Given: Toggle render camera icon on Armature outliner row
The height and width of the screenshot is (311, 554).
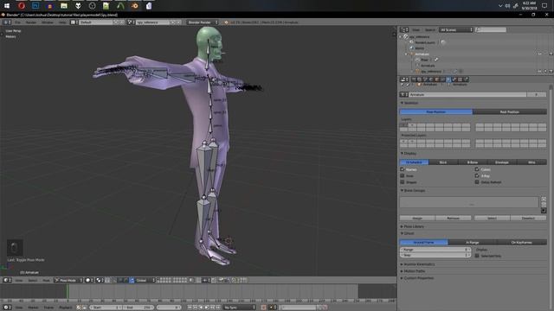Looking at the screenshot, I should point(551,54).
